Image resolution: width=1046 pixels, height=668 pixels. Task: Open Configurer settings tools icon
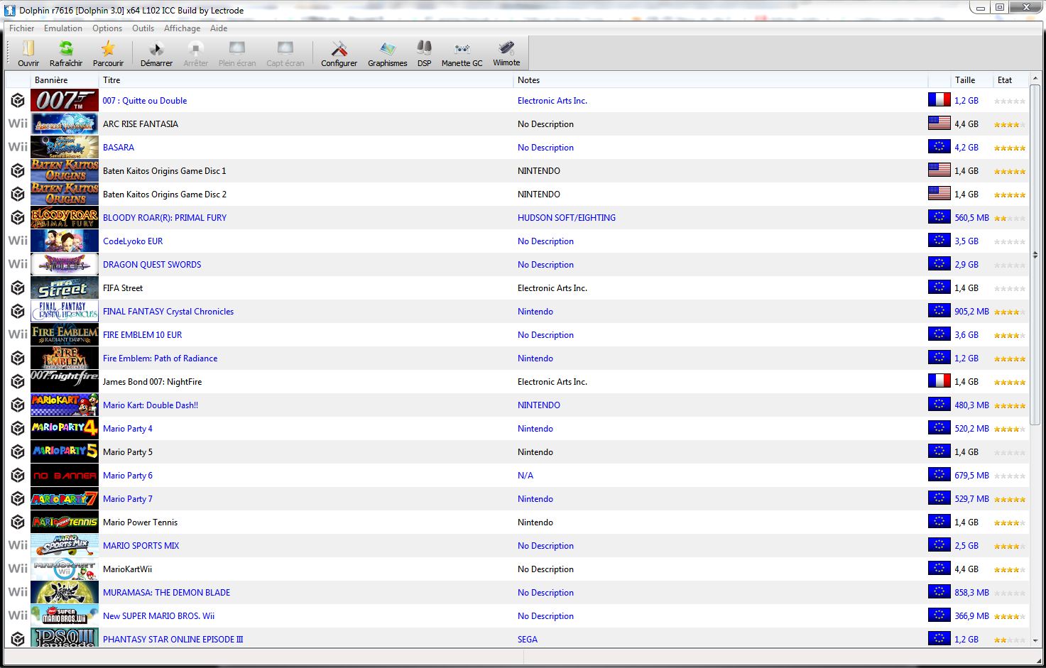point(339,48)
